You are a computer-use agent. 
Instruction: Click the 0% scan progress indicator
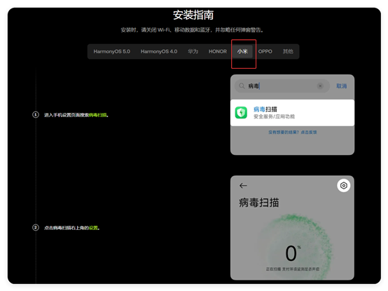293,253
